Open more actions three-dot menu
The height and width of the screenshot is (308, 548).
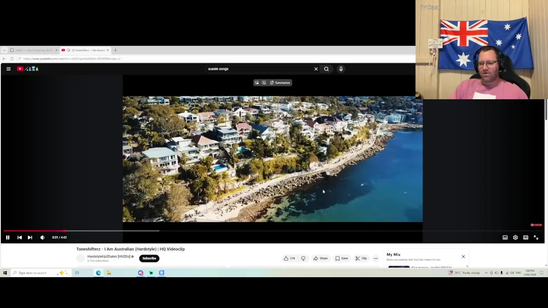375,258
